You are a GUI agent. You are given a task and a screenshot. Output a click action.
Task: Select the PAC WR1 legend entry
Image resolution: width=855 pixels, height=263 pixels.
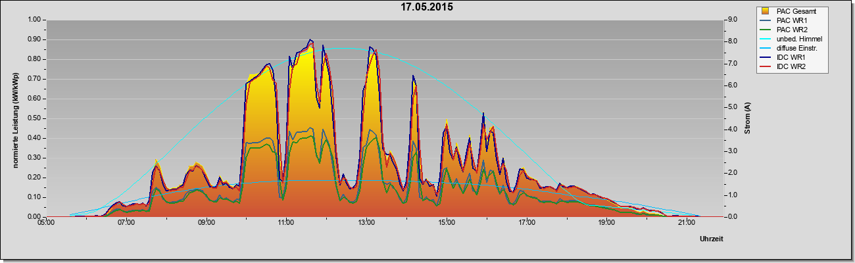(x=793, y=20)
